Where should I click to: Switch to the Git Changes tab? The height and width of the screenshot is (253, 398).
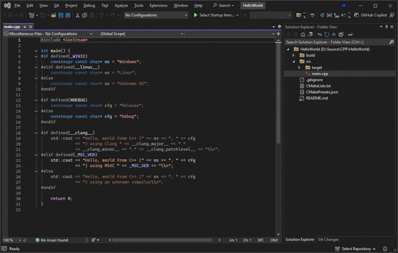(328, 239)
